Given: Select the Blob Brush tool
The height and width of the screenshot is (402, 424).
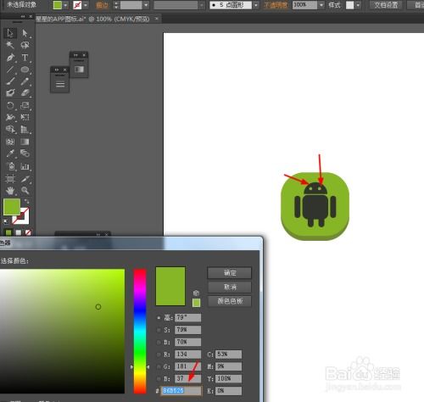Looking at the screenshot, I should pos(10,93).
